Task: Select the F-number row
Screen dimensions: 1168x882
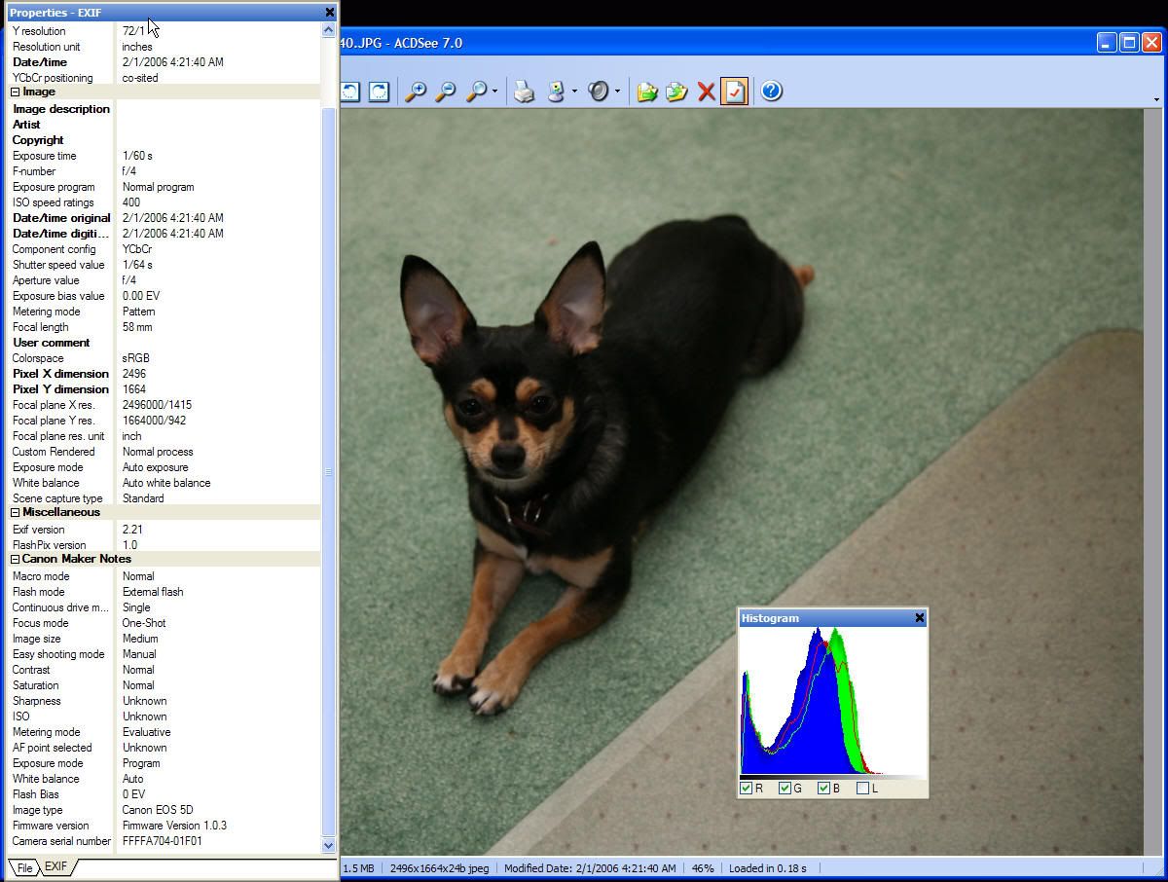Action: [164, 171]
